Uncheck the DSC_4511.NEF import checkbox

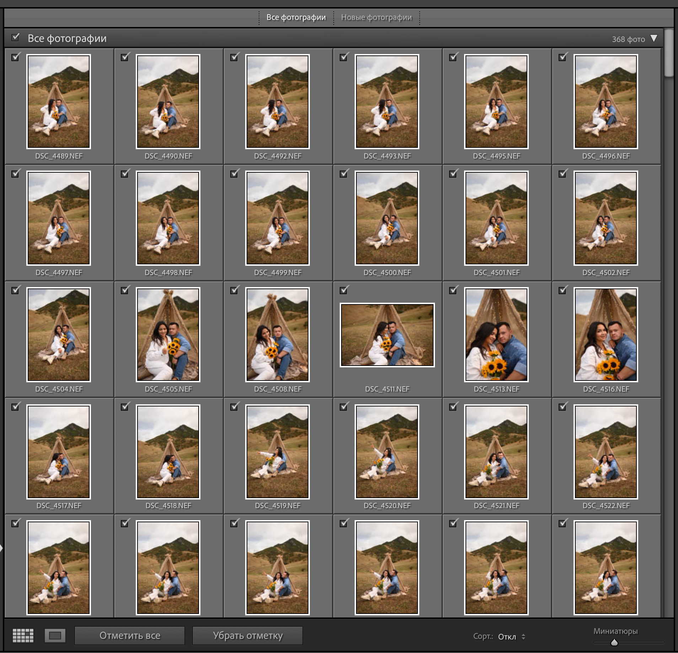[344, 290]
